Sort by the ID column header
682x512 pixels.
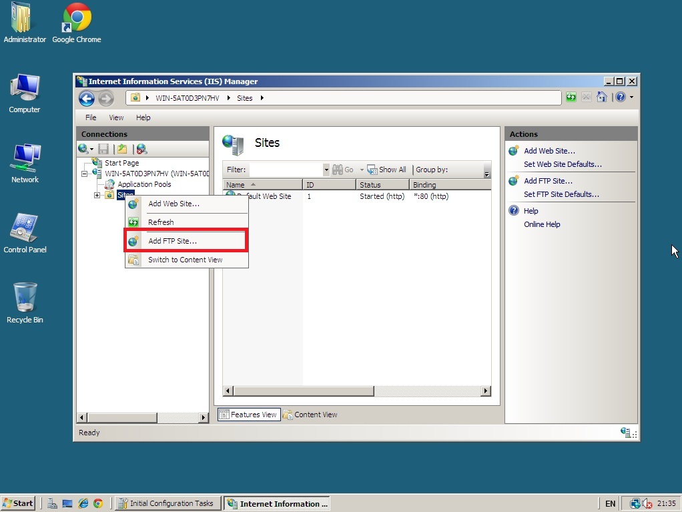(329, 185)
